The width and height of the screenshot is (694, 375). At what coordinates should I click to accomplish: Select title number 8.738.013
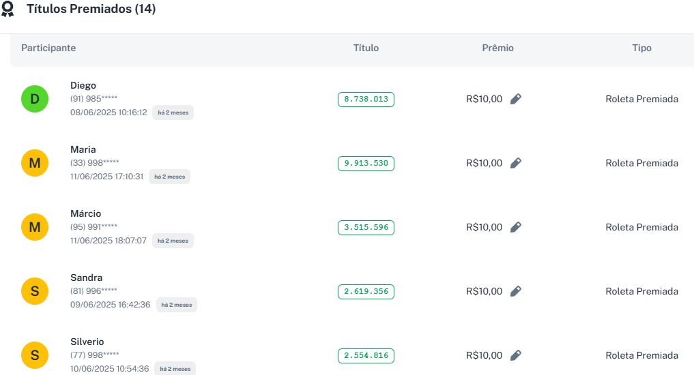(x=366, y=100)
